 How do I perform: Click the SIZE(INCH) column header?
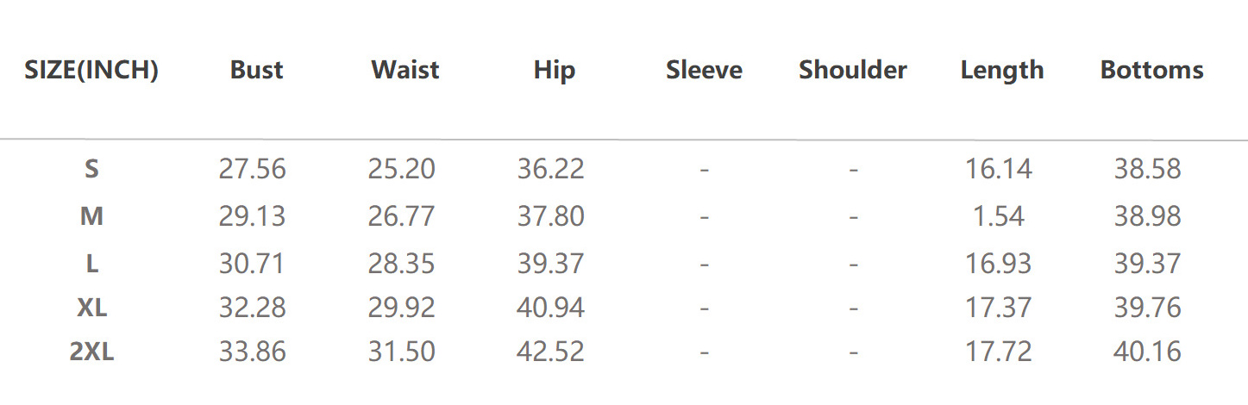click(x=91, y=70)
